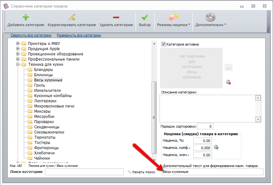Open Дополнительно gear dropdown

point(210,21)
